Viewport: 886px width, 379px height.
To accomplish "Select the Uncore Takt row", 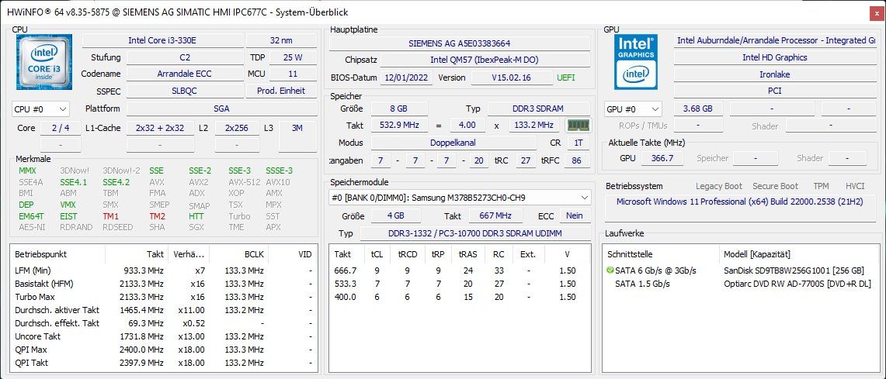I will [163, 336].
